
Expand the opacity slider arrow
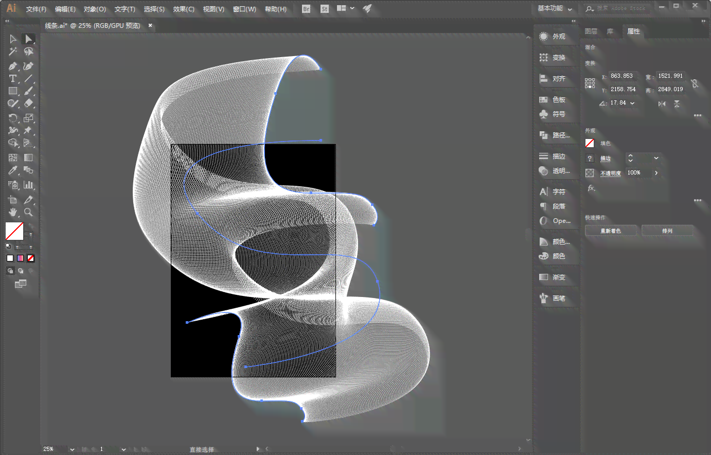656,173
